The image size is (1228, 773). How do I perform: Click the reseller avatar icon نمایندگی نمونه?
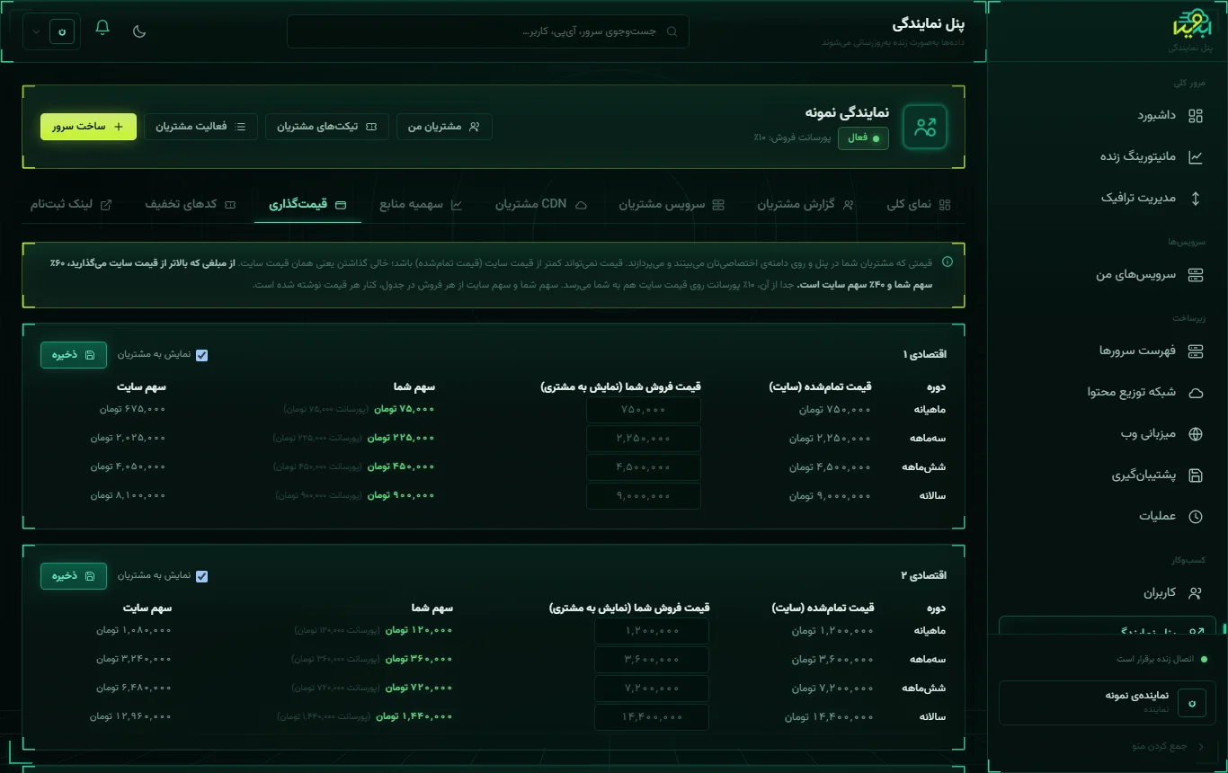point(925,126)
